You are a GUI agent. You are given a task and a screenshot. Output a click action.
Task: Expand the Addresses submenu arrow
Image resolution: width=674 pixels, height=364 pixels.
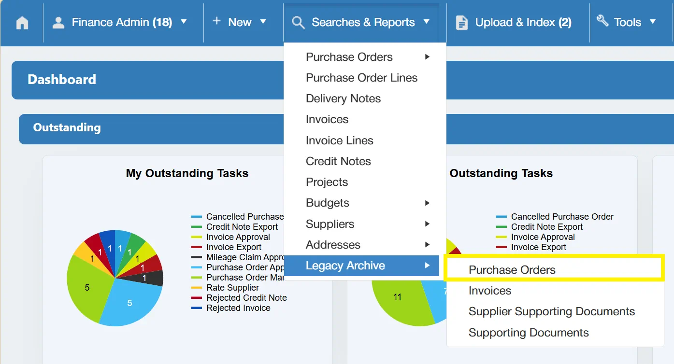(x=427, y=245)
